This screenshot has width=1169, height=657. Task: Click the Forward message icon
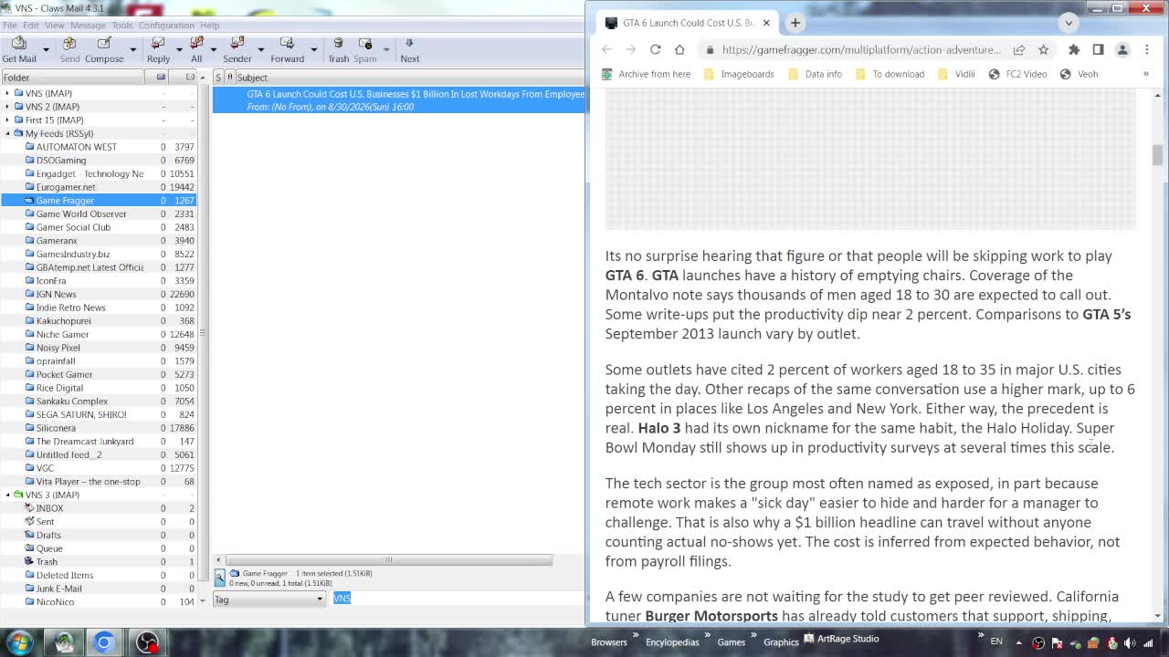[287, 49]
